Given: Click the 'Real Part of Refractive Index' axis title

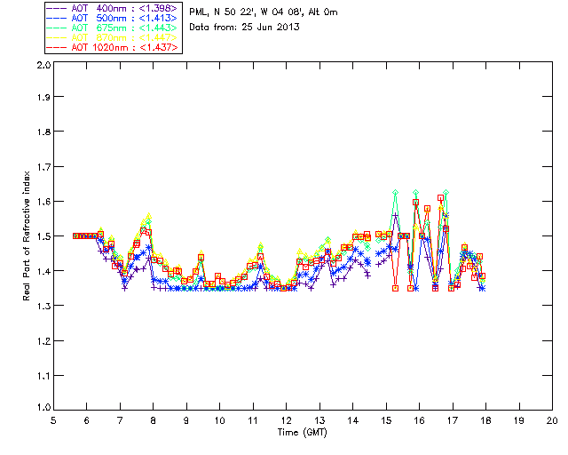Looking at the screenshot, I should (x=27, y=236).
